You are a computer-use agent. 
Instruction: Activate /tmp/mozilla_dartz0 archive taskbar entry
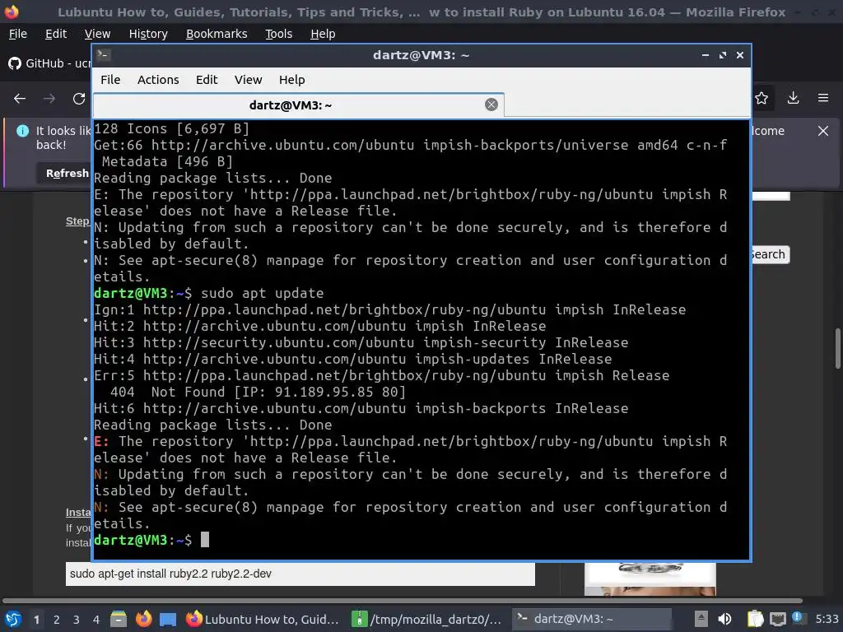pyautogui.click(x=427, y=619)
